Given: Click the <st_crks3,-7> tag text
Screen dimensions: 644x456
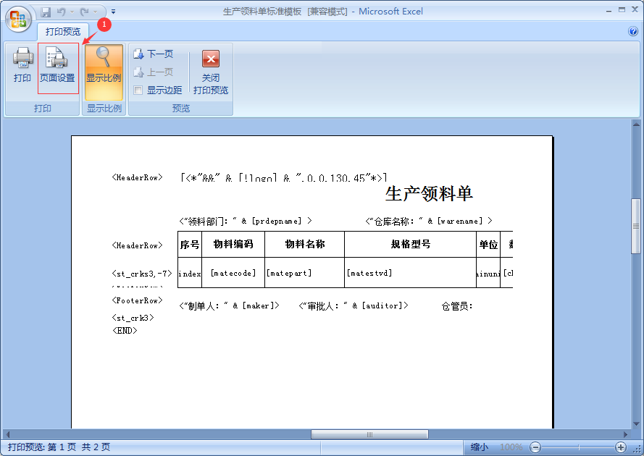Looking at the screenshot, I should (142, 274).
